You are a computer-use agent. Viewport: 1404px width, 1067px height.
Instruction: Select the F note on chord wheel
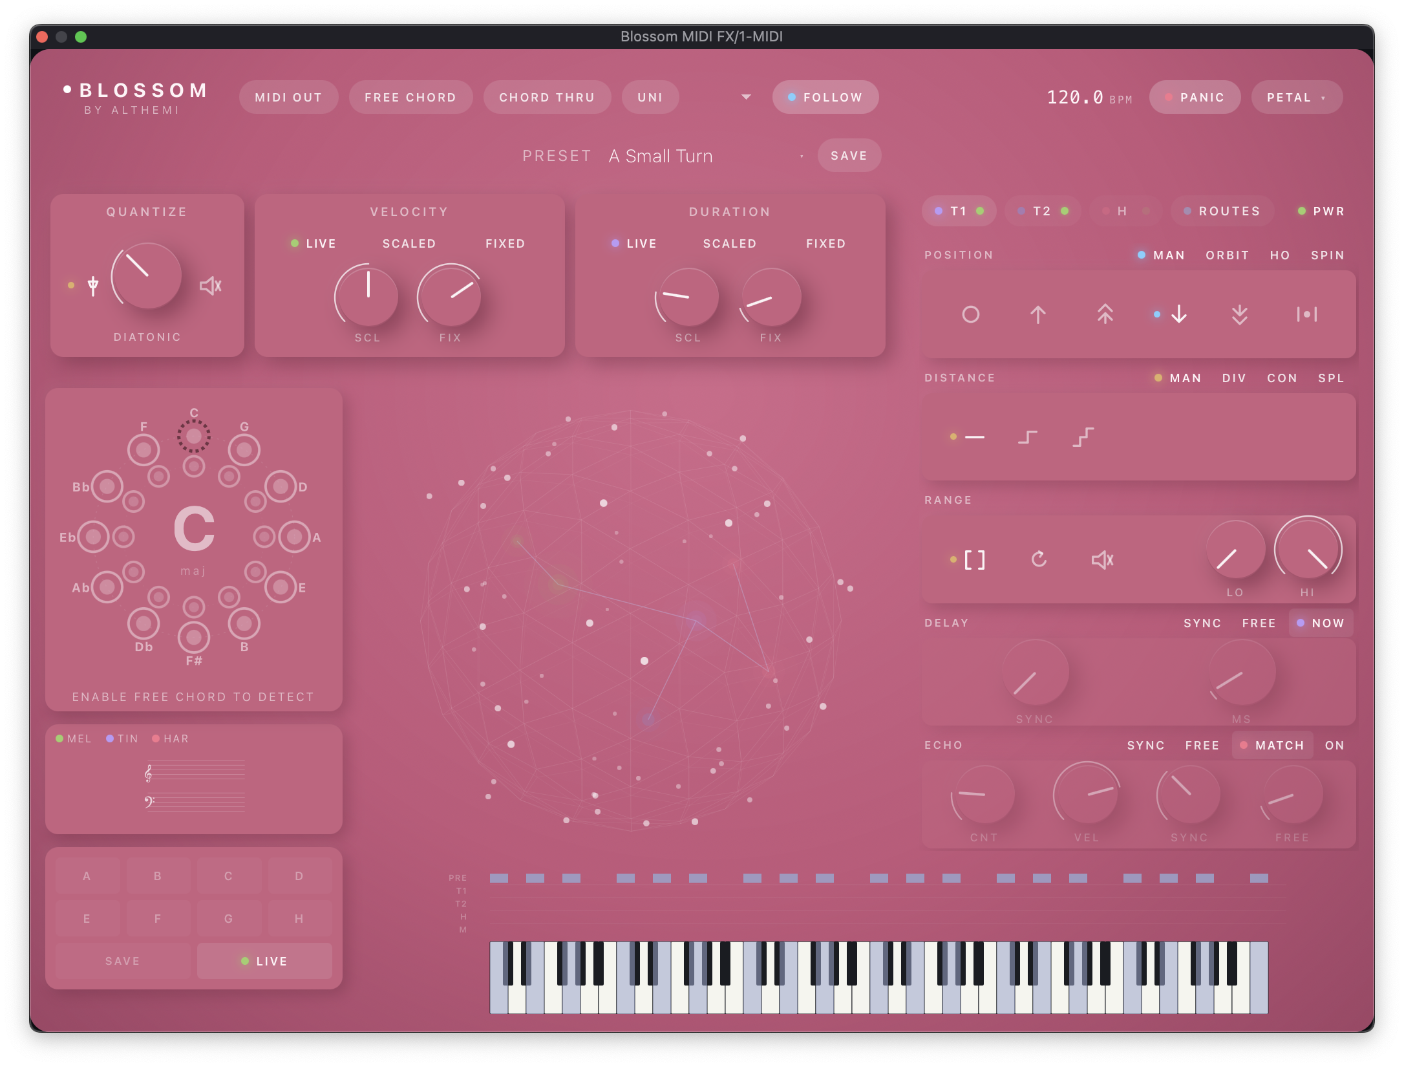144,449
